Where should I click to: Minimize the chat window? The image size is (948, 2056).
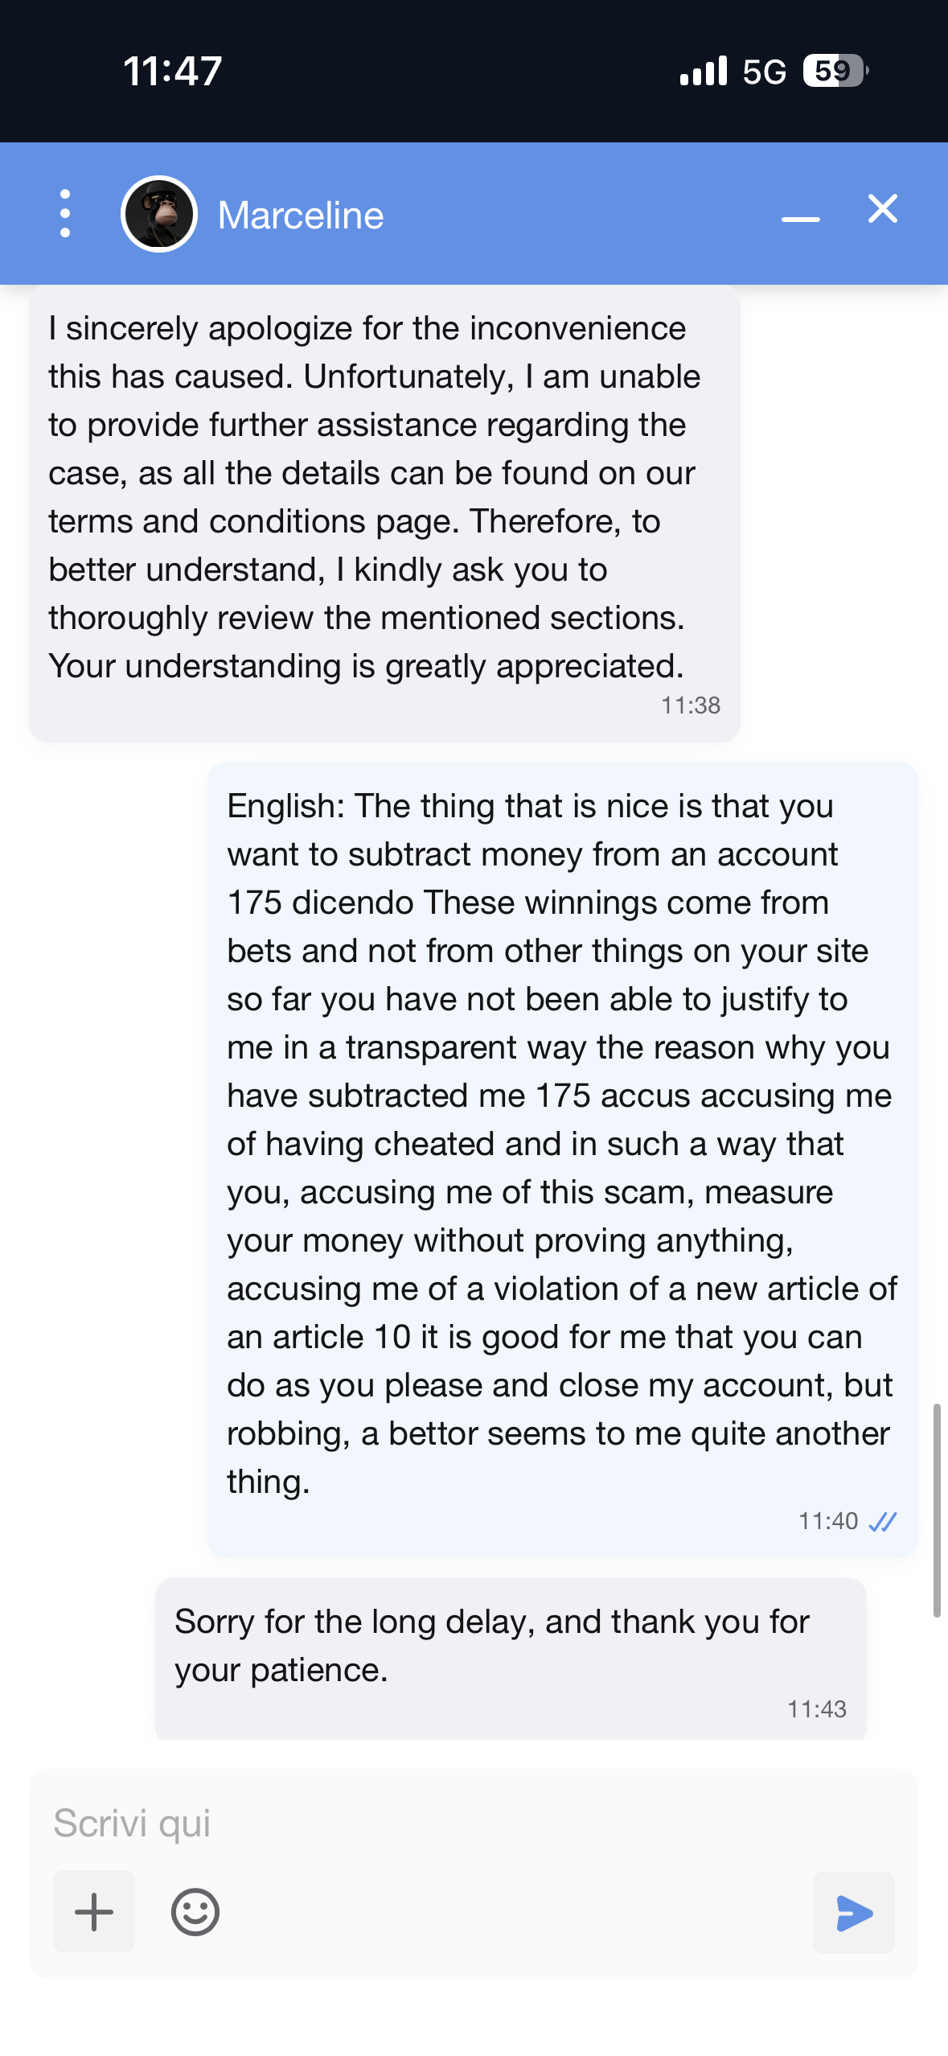(801, 219)
